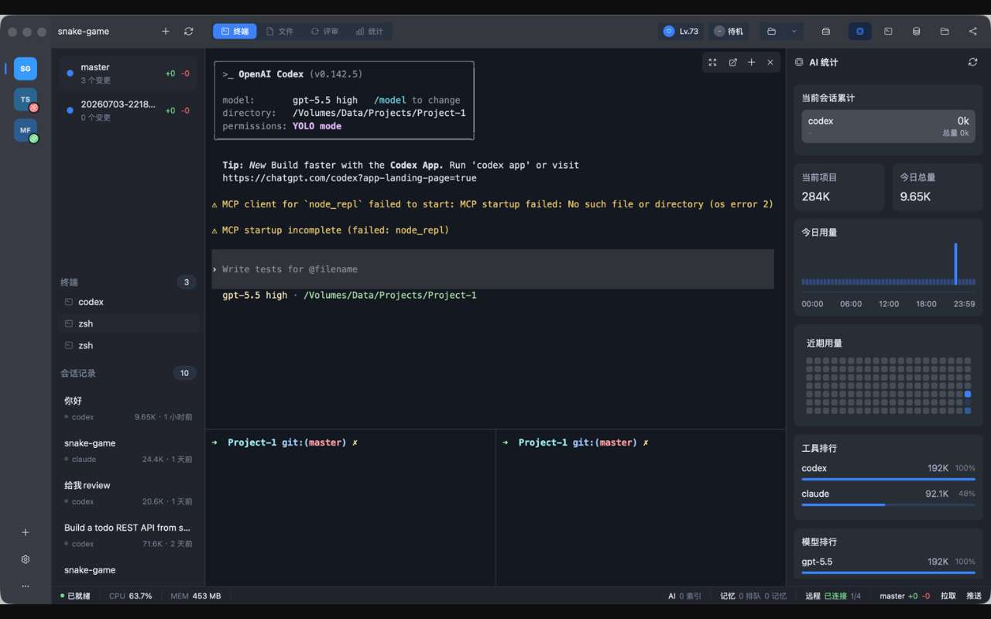The width and height of the screenshot is (991, 619).
Task: Maximize the terminal with the fullscreen icon
Action: (712, 63)
